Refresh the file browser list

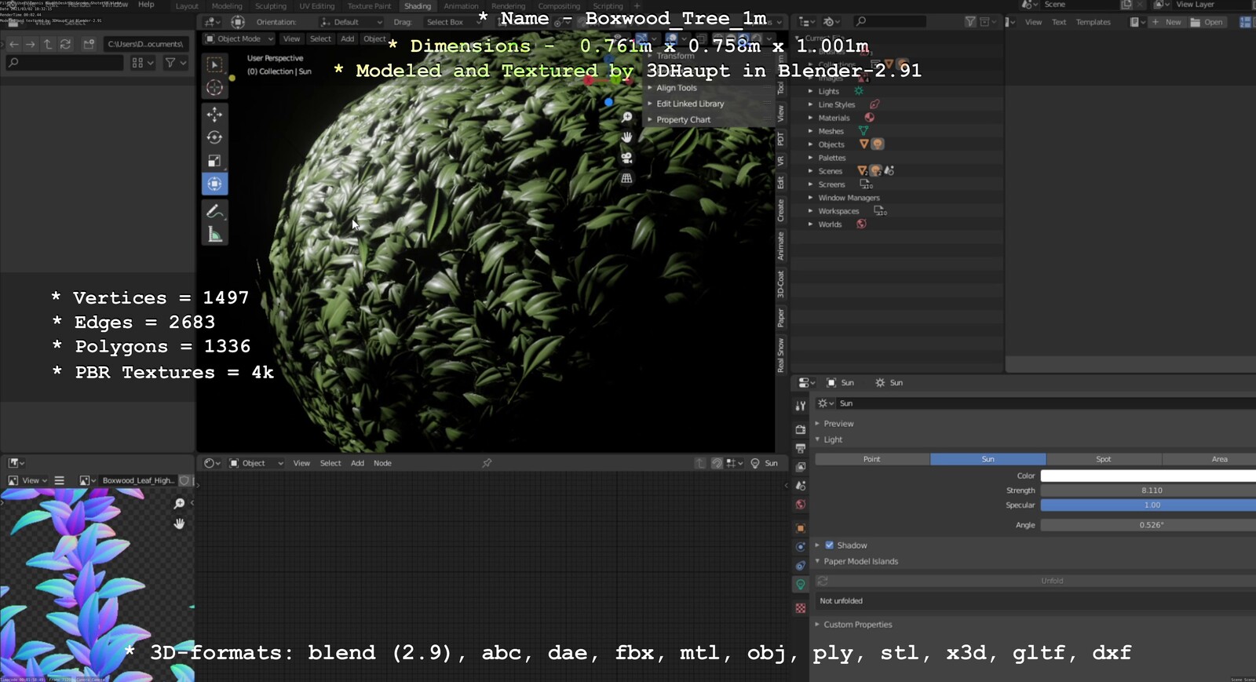(65, 44)
